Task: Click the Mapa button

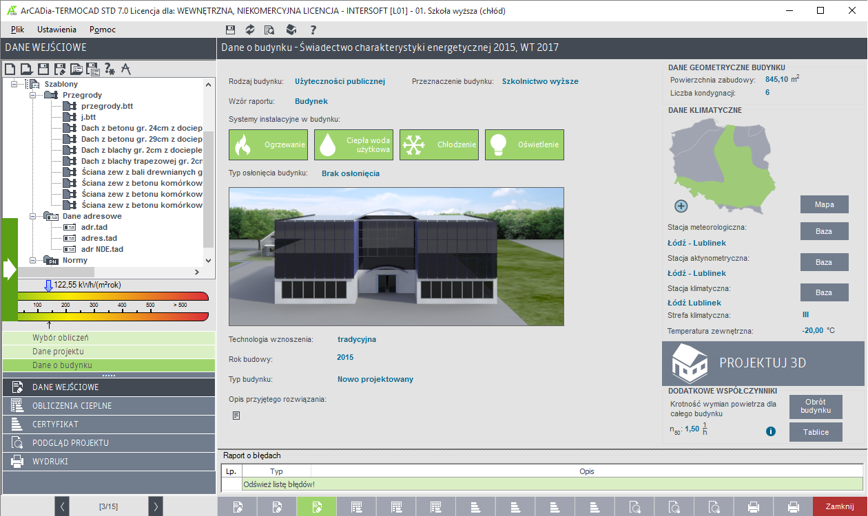Action: click(824, 204)
